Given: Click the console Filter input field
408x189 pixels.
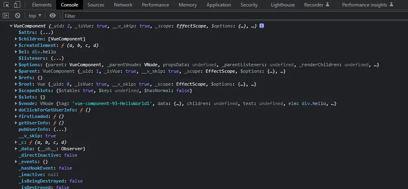Looking at the screenshot, I should click(235, 16).
